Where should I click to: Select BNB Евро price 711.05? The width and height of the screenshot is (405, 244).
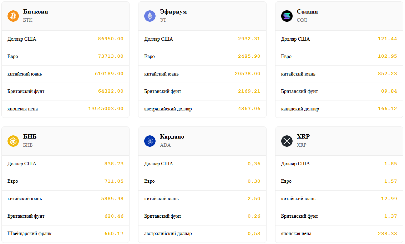114,181
